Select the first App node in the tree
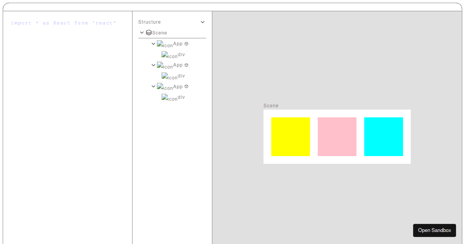The height and width of the screenshot is (244, 465). [x=177, y=43]
